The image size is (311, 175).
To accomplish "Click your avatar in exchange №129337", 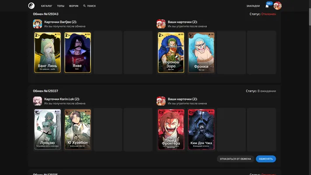I will click(161, 101).
